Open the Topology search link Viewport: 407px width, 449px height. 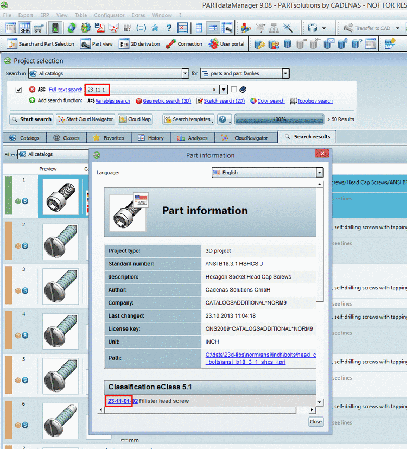tap(315, 101)
